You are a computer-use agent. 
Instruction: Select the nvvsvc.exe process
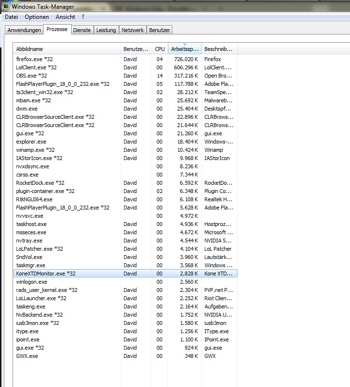click(x=125, y=216)
